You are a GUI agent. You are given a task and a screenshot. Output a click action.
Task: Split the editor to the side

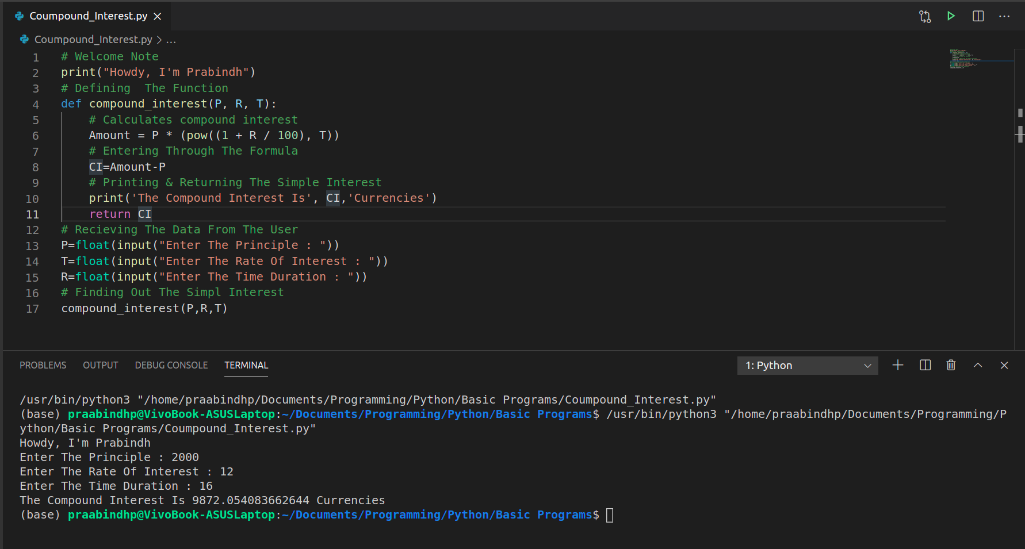[978, 16]
